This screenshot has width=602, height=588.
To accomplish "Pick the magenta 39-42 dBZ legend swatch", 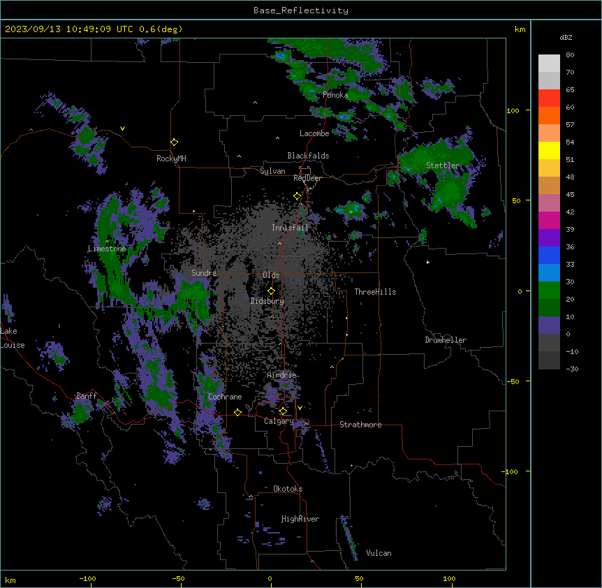I will (x=549, y=220).
